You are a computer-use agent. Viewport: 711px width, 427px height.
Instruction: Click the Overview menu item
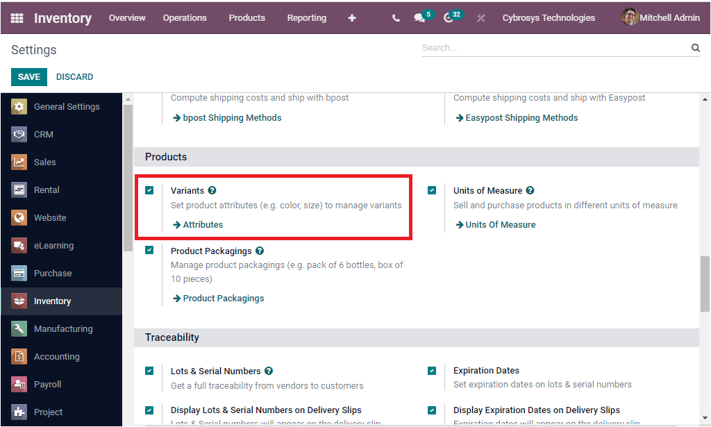click(x=127, y=18)
